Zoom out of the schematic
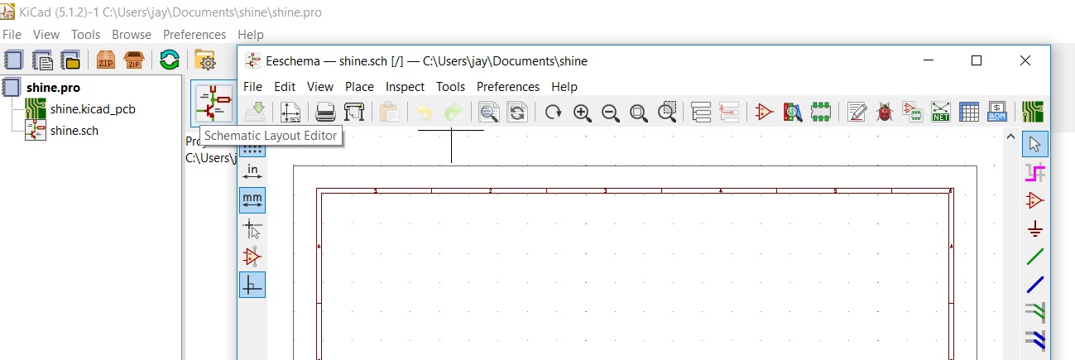 point(611,113)
